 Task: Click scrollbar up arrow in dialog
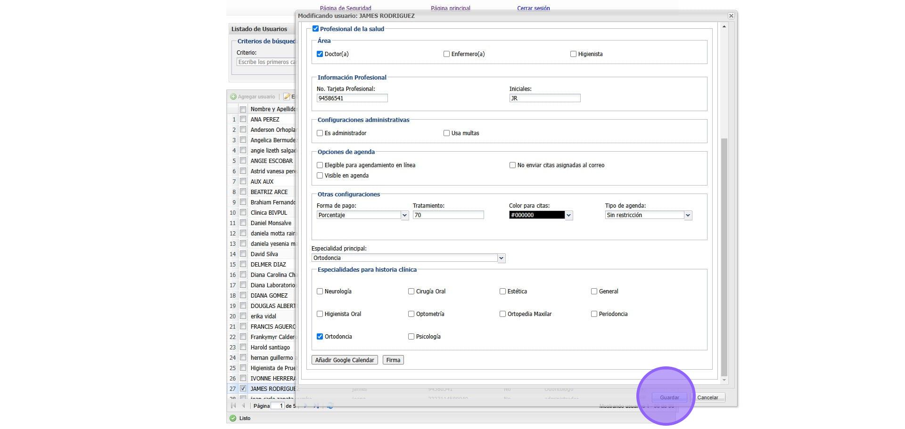[x=724, y=27]
